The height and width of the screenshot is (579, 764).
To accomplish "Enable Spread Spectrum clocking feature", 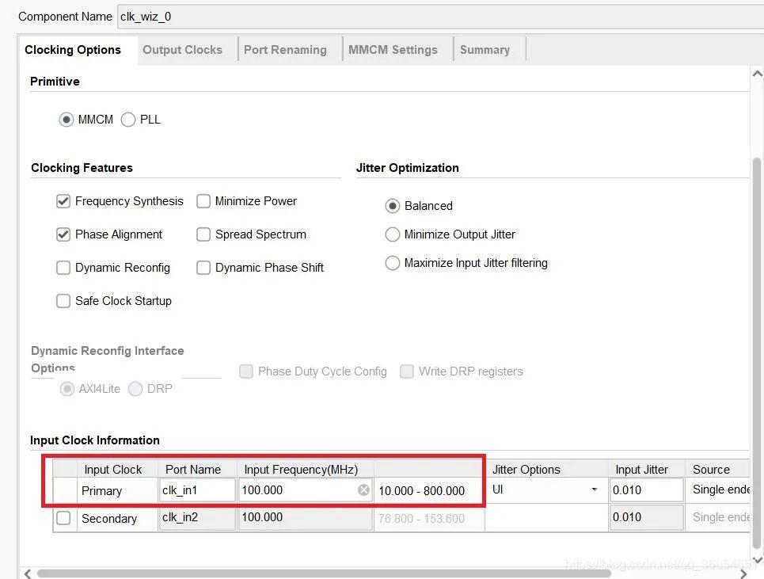I will [203, 234].
